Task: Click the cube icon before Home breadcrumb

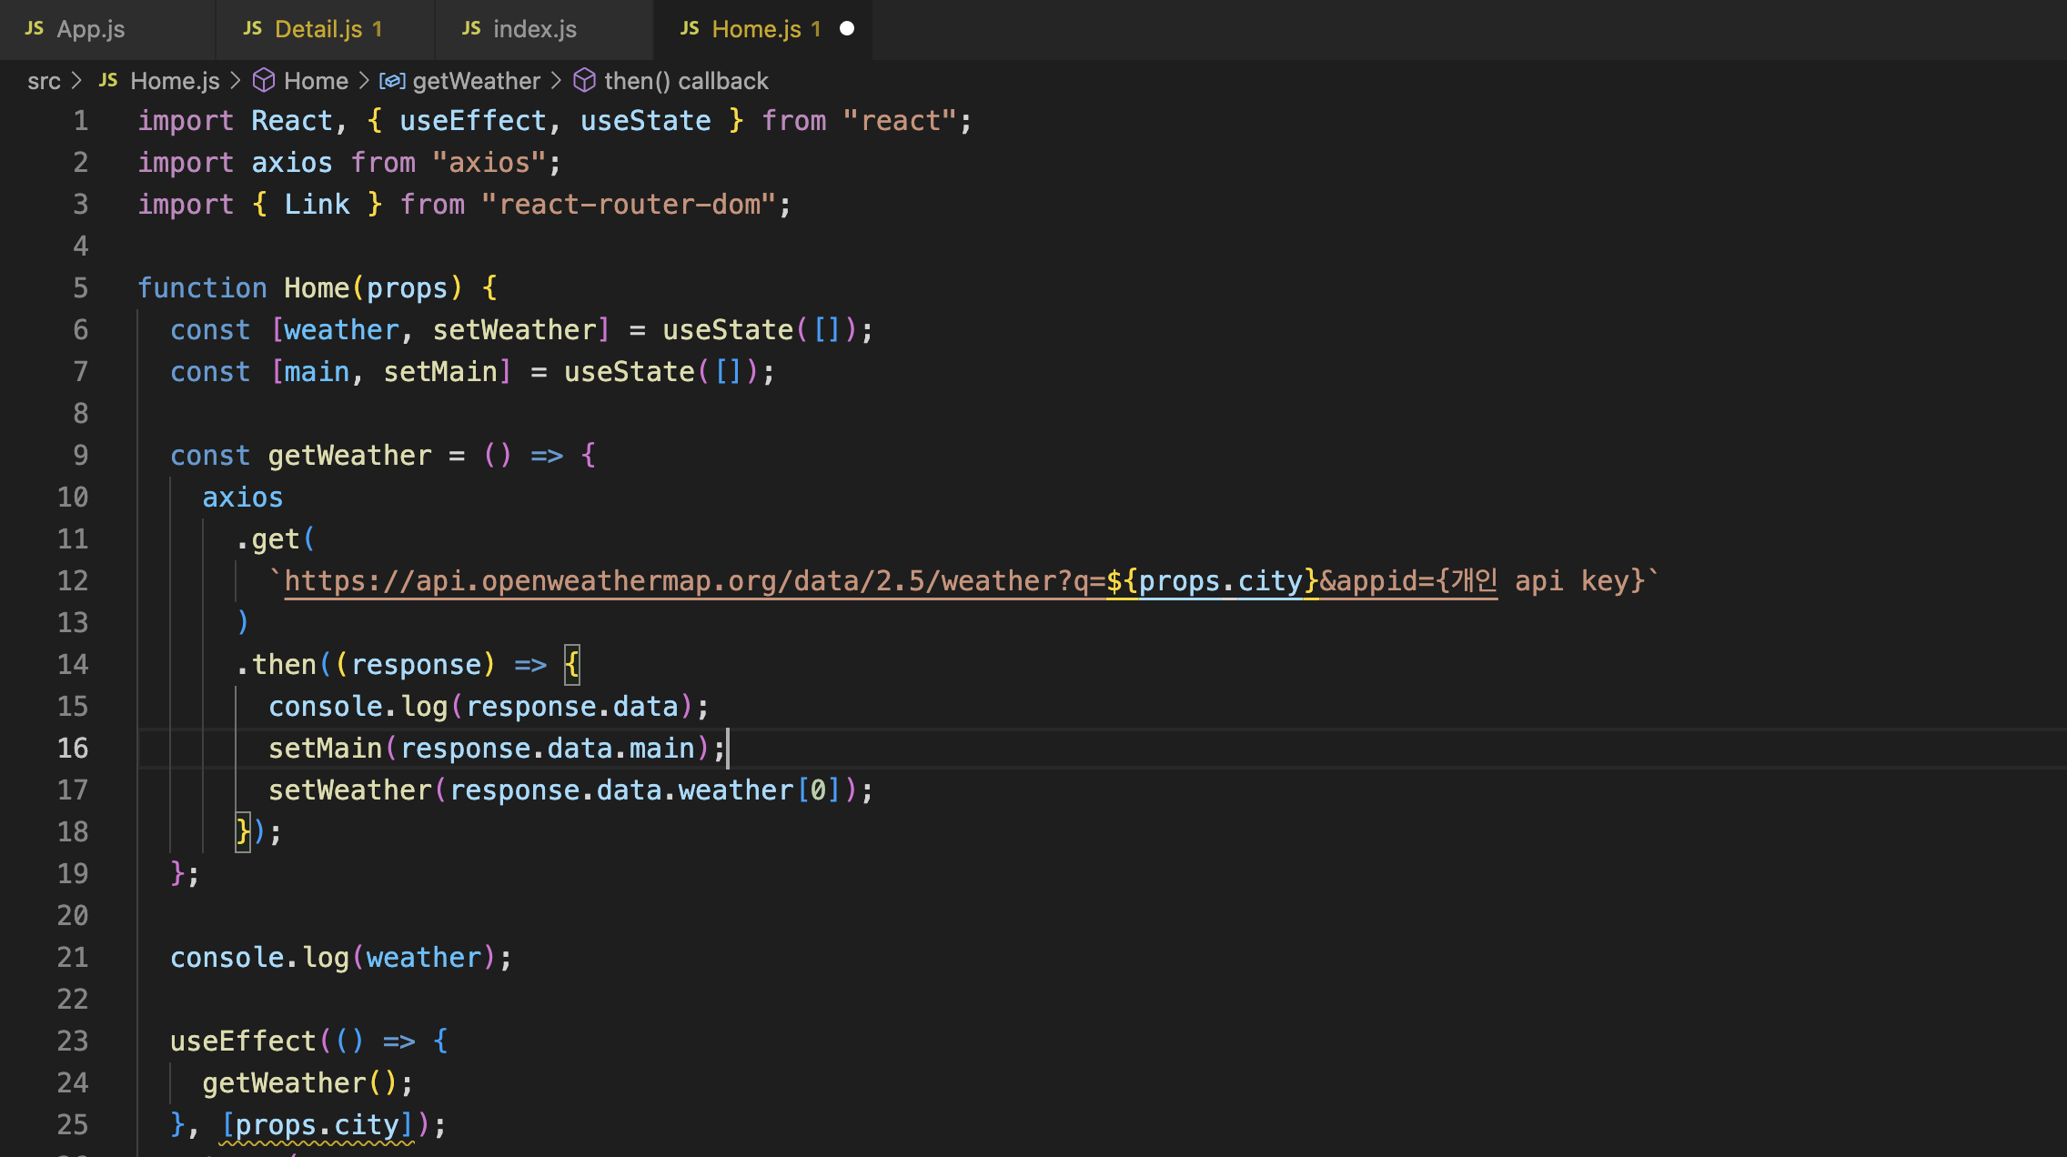Action: [264, 80]
